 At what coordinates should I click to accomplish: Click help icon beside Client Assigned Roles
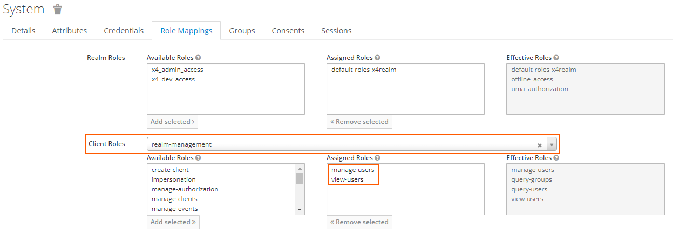pos(377,158)
